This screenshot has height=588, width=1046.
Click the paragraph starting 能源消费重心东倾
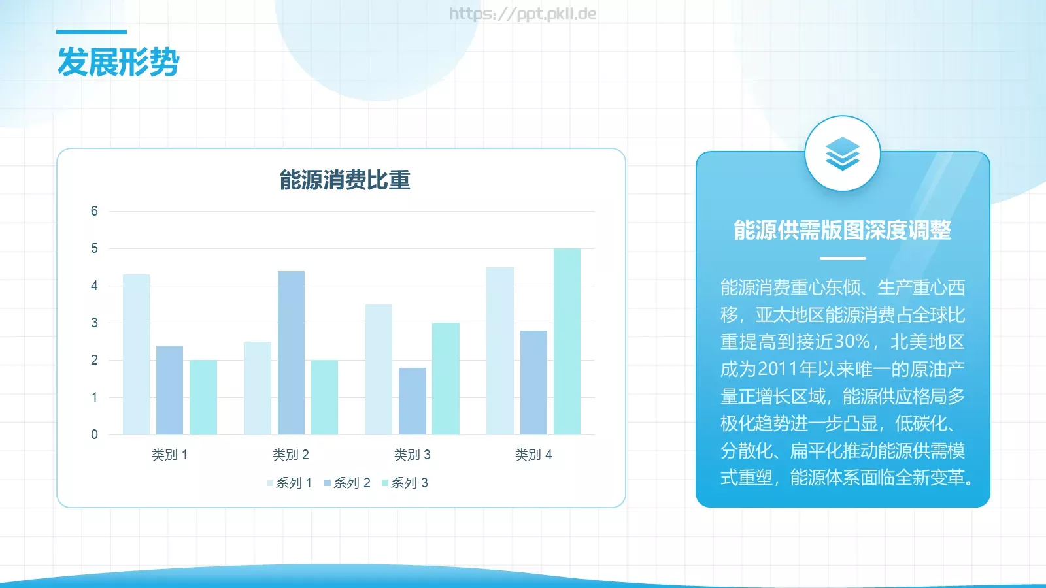pyautogui.click(x=845, y=383)
